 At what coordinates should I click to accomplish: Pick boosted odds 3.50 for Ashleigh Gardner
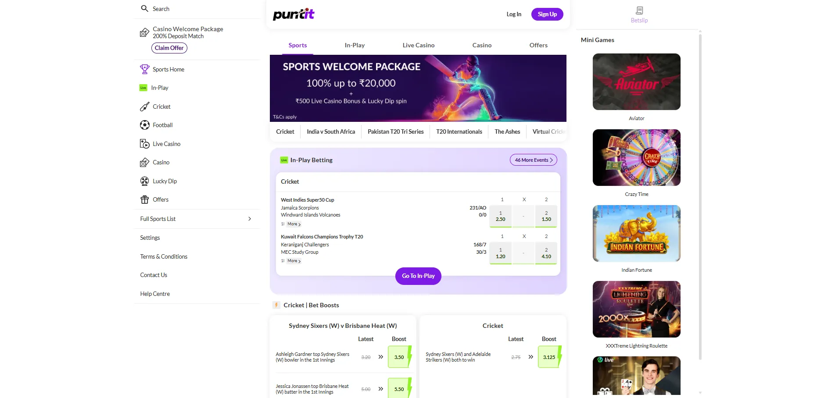click(399, 357)
